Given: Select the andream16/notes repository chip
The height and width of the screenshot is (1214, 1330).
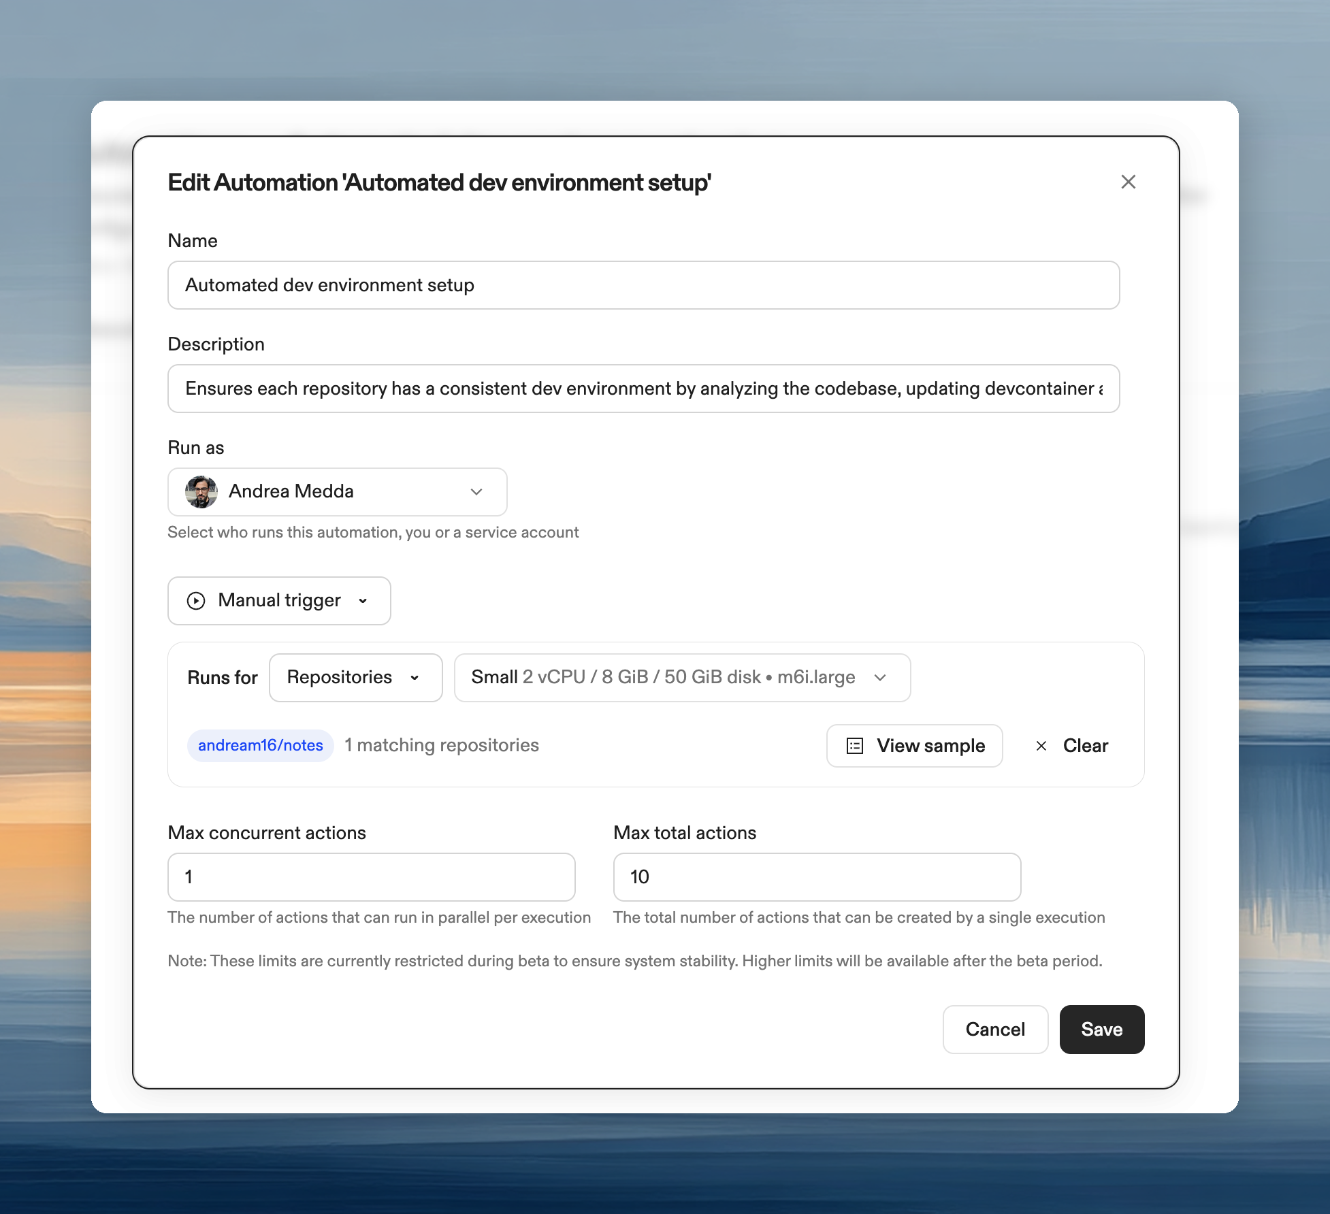Looking at the screenshot, I should (x=260, y=745).
